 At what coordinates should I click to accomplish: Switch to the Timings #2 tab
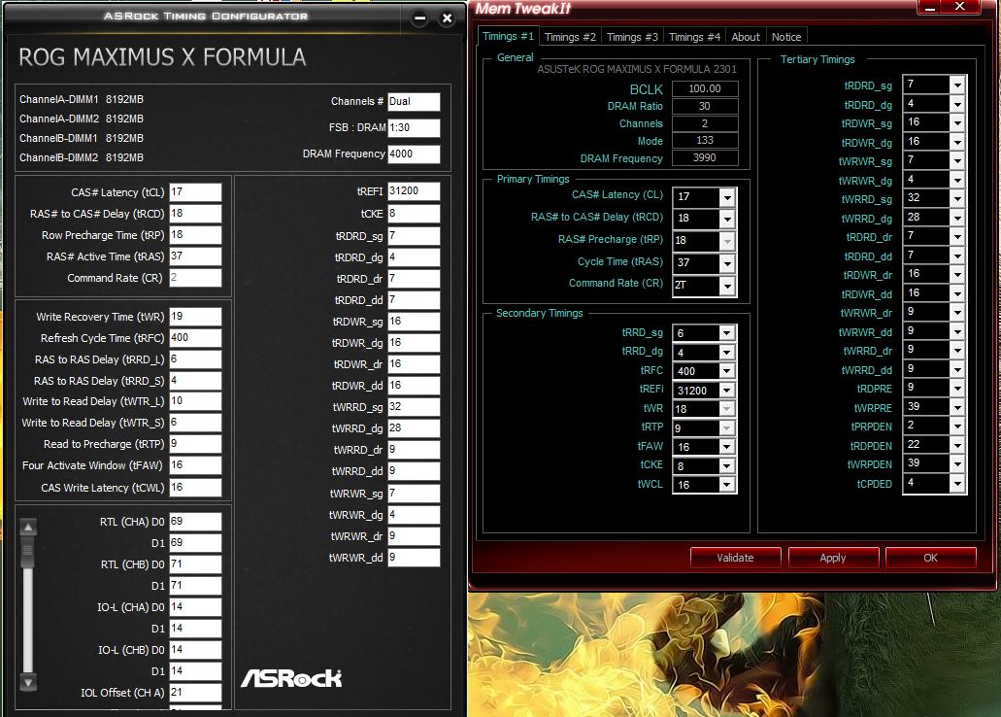(570, 37)
